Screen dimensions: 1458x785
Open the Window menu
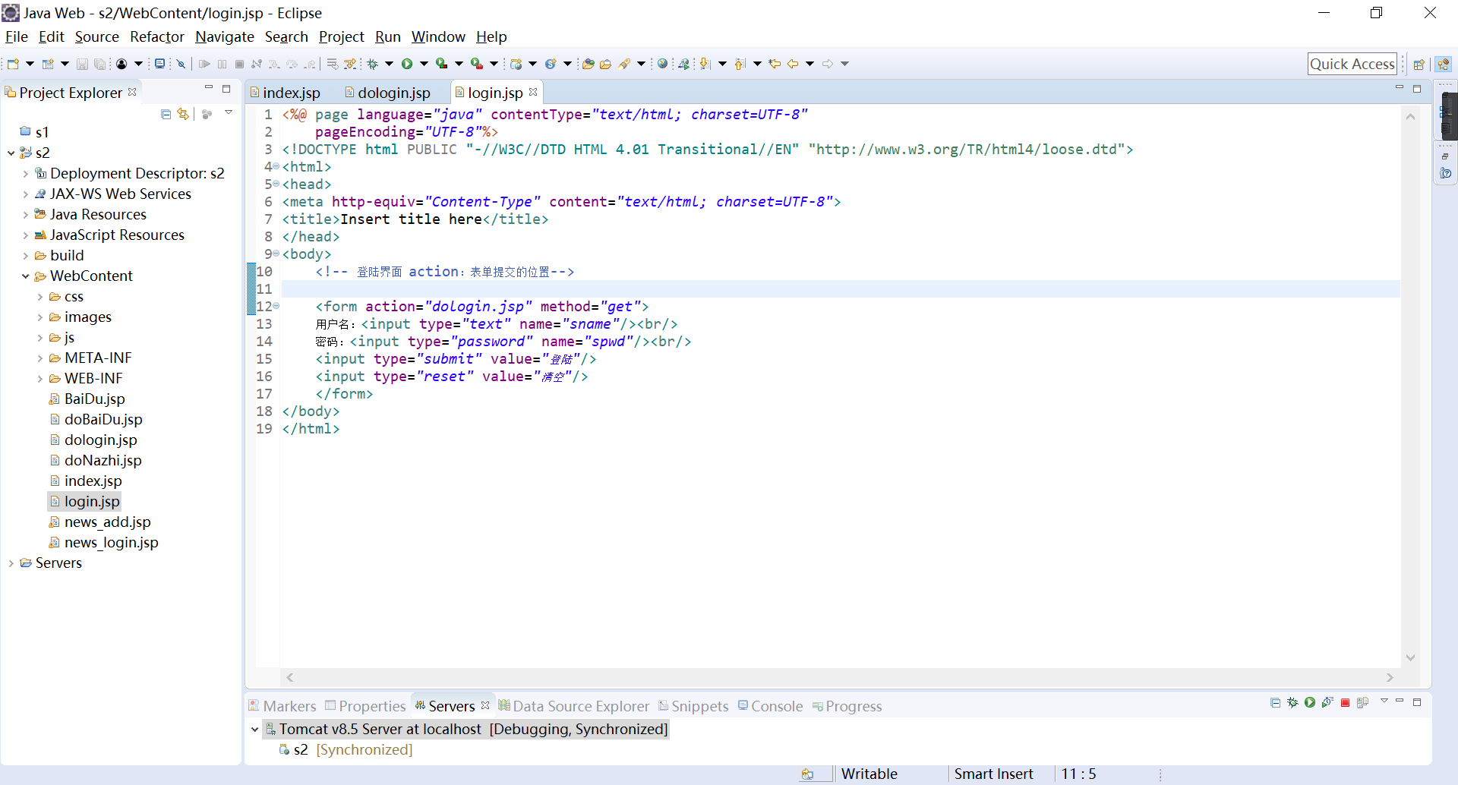coord(438,36)
